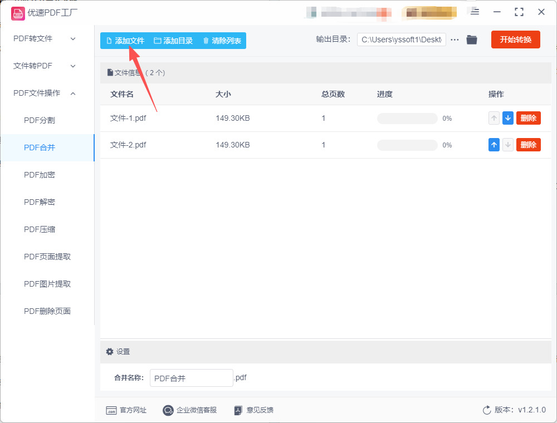Click the 添加文件 button

tap(125, 41)
